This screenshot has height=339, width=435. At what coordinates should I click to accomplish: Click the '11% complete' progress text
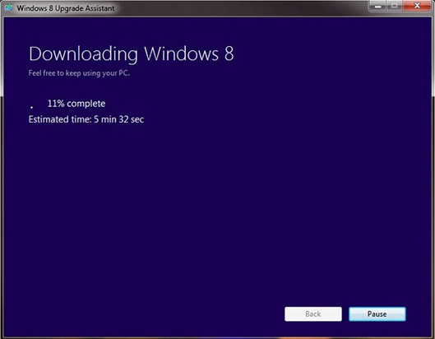point(76,104)
